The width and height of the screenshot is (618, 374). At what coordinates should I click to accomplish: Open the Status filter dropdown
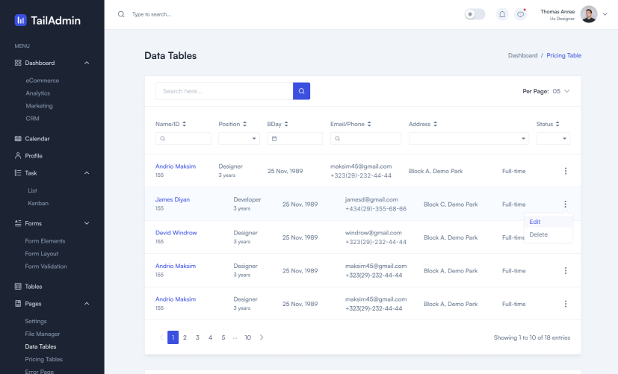coord(553,139)
